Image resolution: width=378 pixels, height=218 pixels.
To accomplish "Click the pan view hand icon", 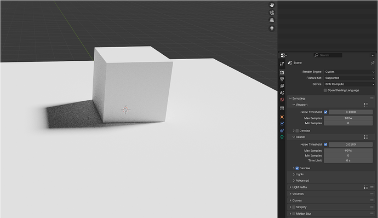I will coord(272,5).
